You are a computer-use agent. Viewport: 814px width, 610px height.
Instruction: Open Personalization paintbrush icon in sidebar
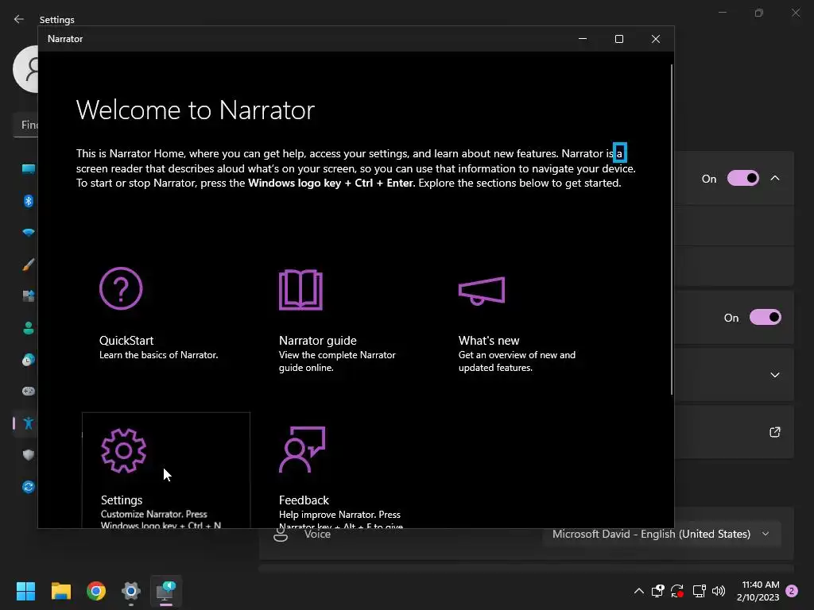[28, 264]
